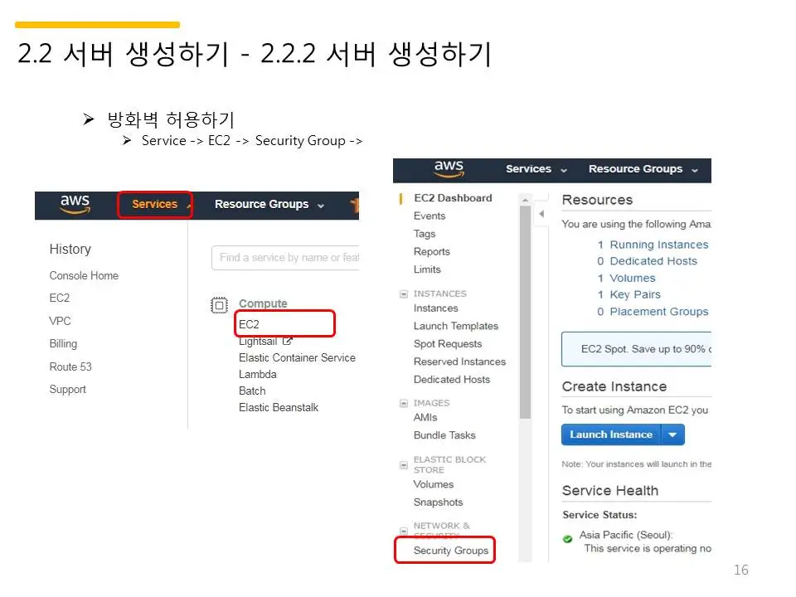This screenshot has height=597, width=796.
Task: Open Services dropdown in right console
Action: click(x=536, y=169)
